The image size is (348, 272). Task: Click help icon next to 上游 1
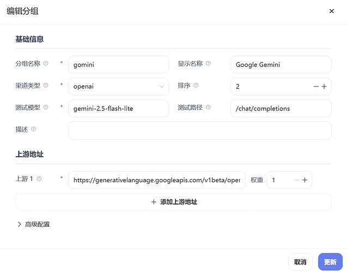click(x=39, y=178)
